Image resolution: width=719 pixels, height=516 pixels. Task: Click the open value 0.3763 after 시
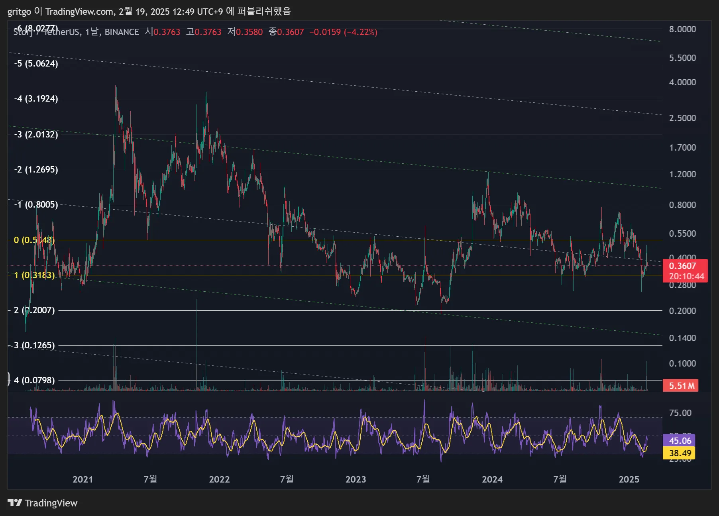[167, 32]
